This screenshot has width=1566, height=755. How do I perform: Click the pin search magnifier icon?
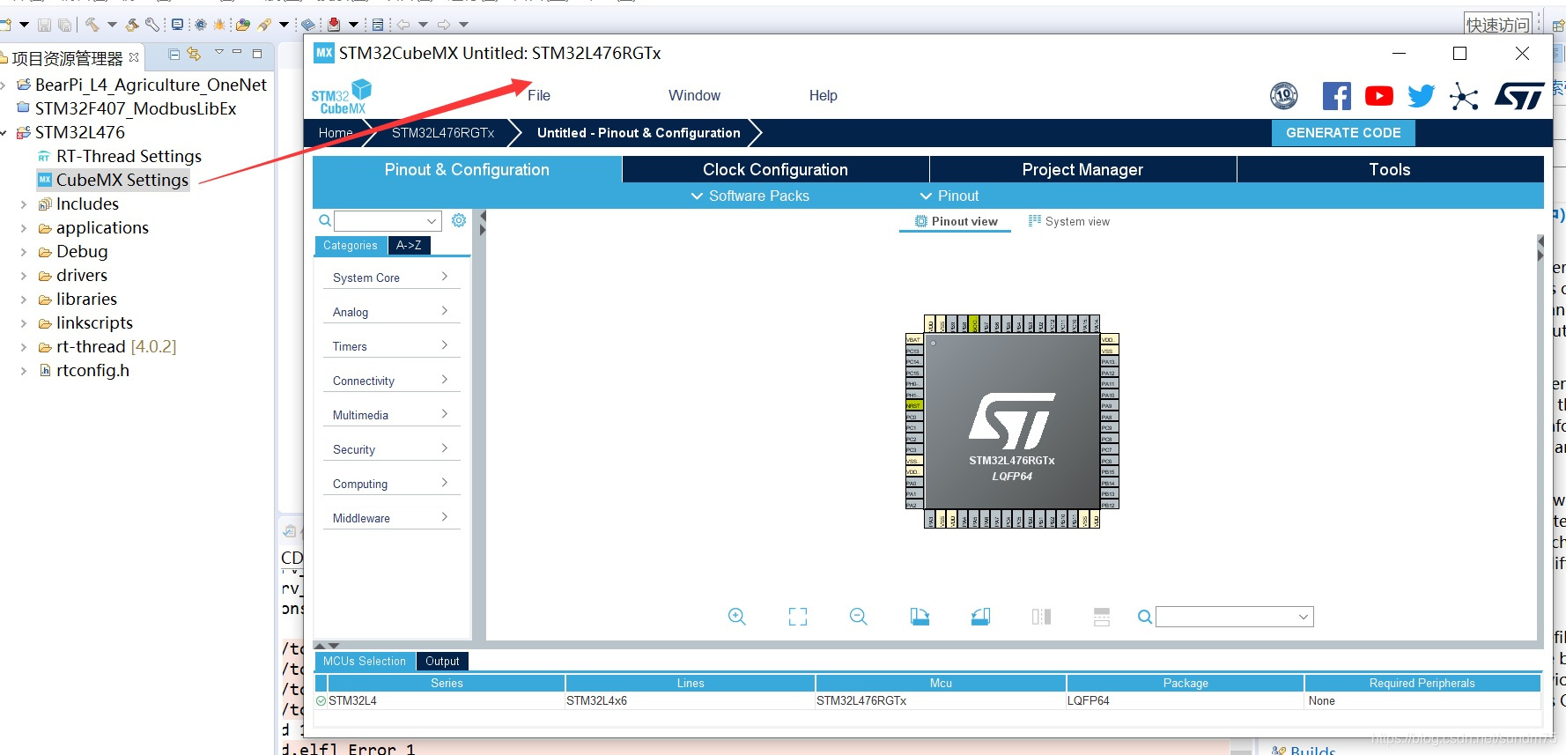click(x=1145, y=617)
